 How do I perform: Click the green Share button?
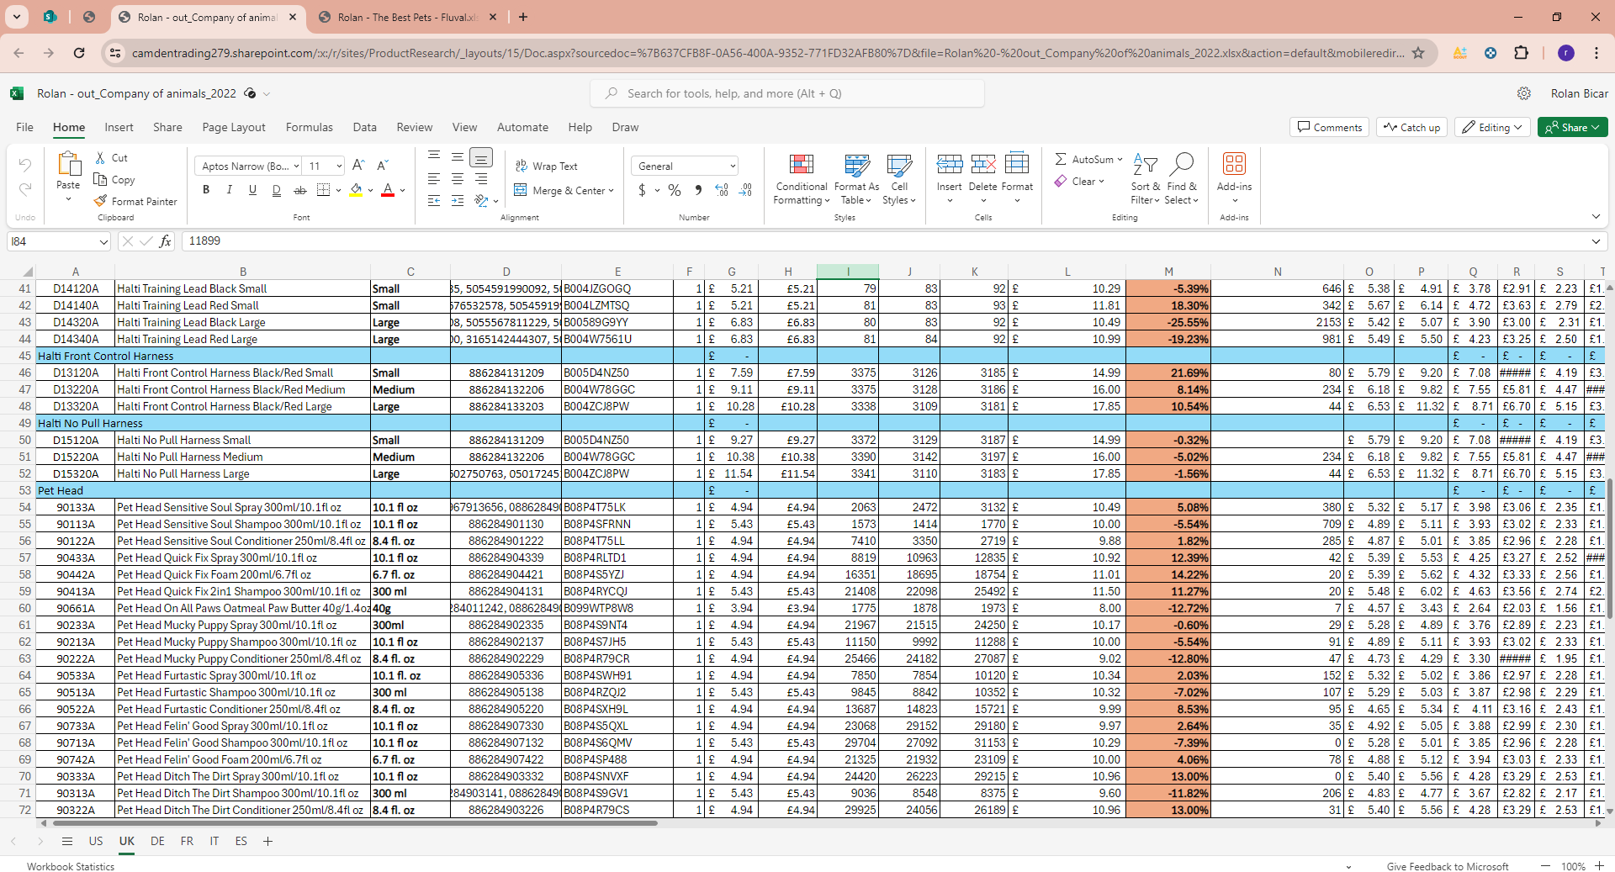pyautogui.click(x=1572, y=127)
